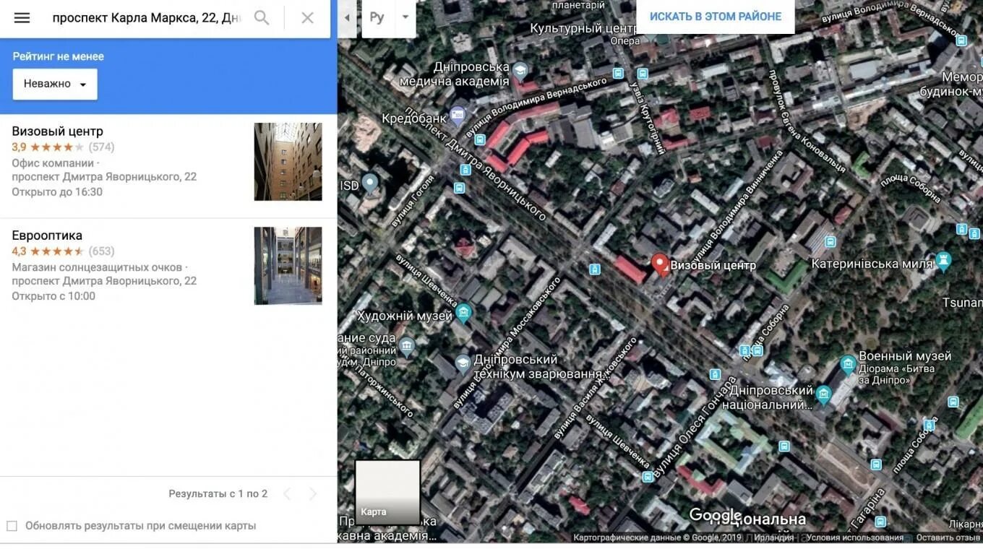Image resolution: width=983 pixels, height=549 pixels.
Task: Open the main navigation menu
Action: tap(21, 17)
